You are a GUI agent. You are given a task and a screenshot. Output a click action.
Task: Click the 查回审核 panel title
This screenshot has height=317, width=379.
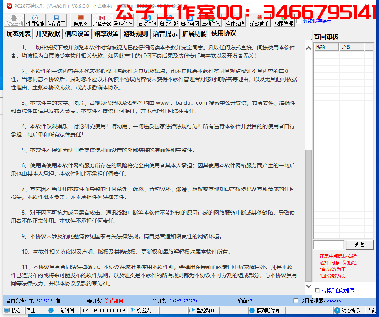[326, 37]
